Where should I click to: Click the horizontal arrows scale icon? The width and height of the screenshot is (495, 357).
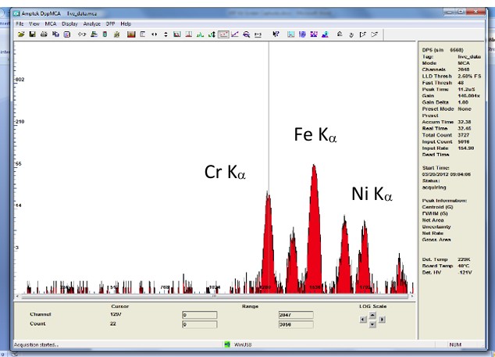coord(154,34)
